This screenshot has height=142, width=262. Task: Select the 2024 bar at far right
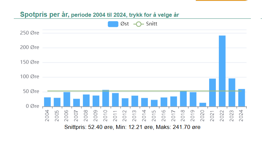[x=241, y=98]
